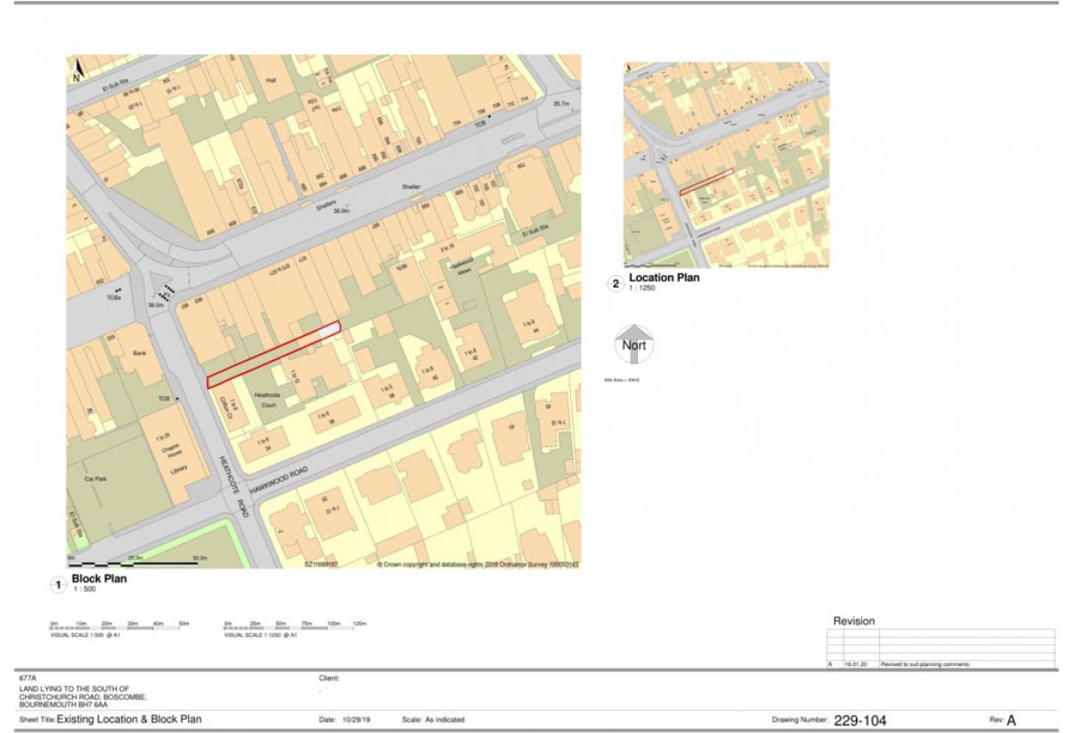
Task: Select the circular 'Nort' north symbol
Action: 634,344
